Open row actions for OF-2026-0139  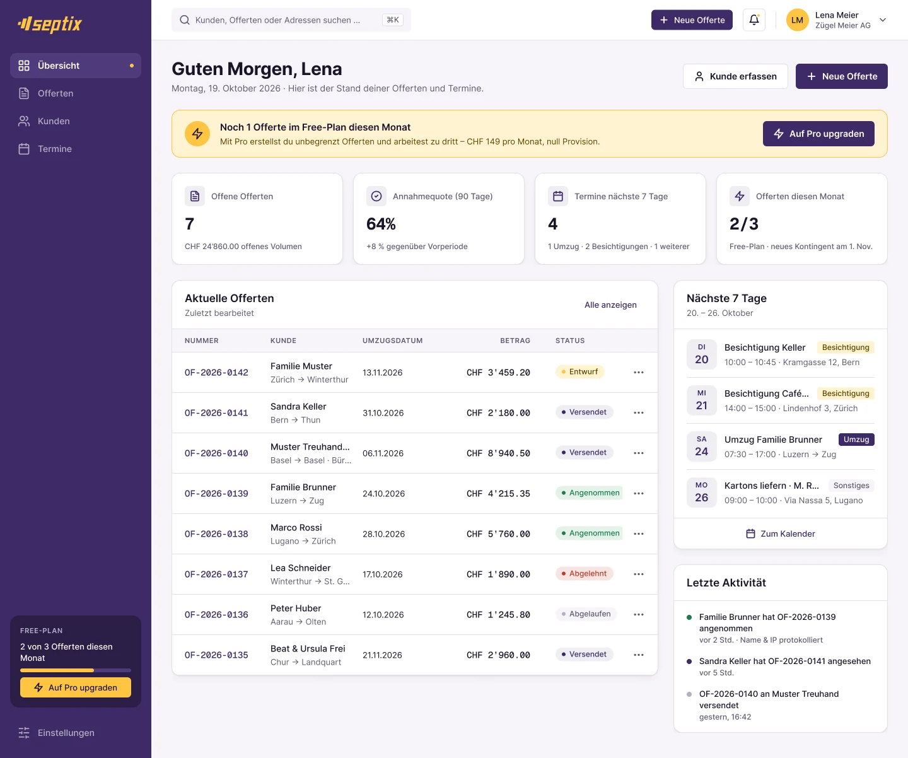click(639, 493)
